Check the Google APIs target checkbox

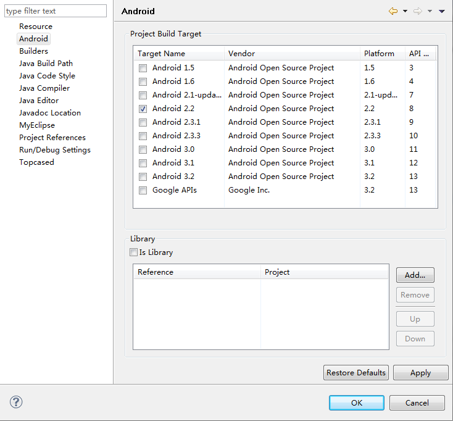point(143,190)
